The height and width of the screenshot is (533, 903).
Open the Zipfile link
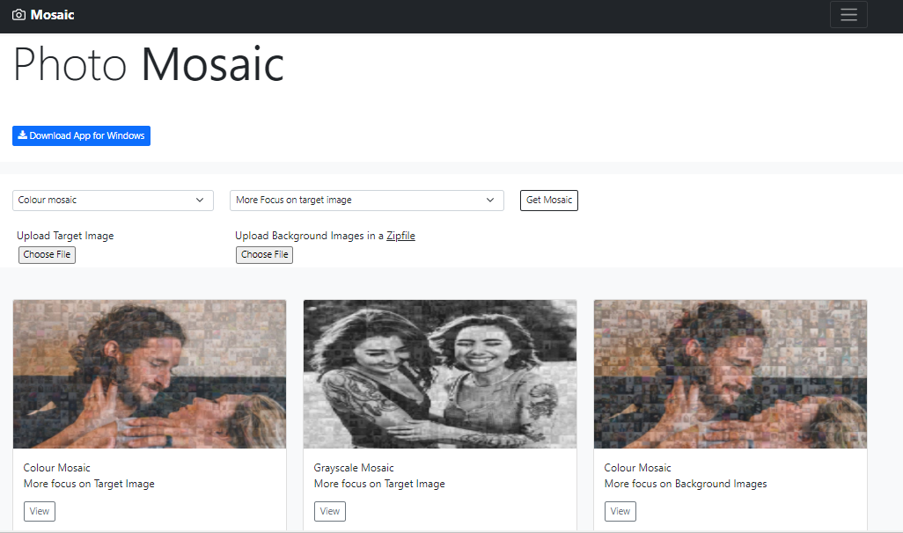400,236
